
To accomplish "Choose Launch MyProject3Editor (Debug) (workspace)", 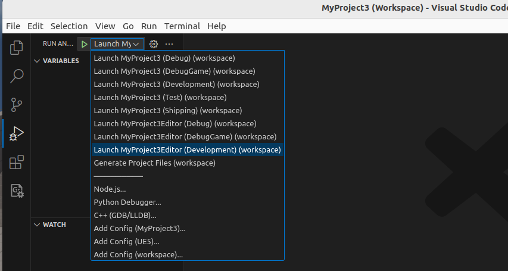I will tap(188, 123).
